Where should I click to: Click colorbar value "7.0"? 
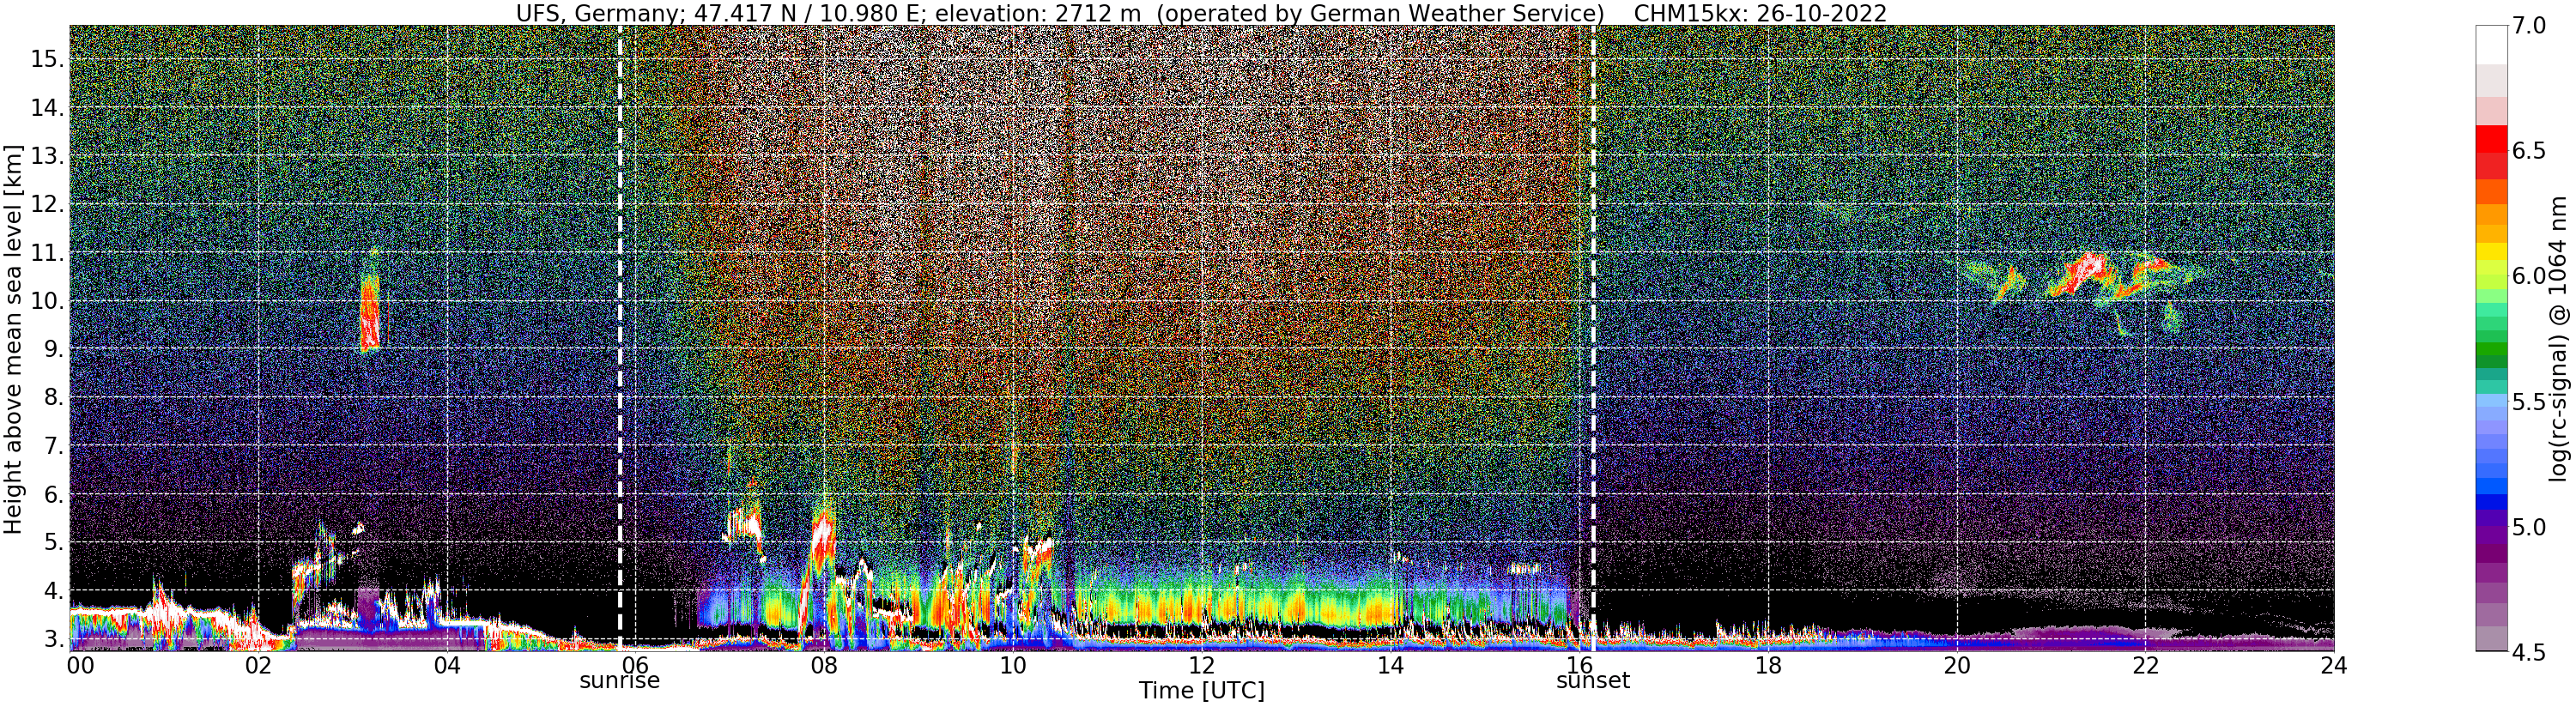2528,26
